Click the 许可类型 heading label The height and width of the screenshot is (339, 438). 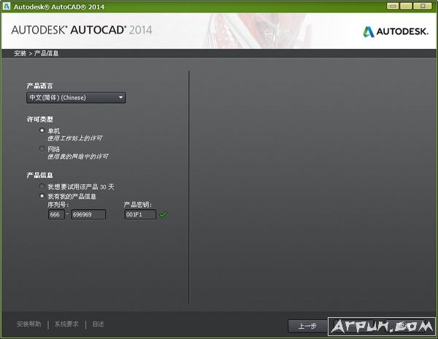pyautogui.click(x=39, y=119)
